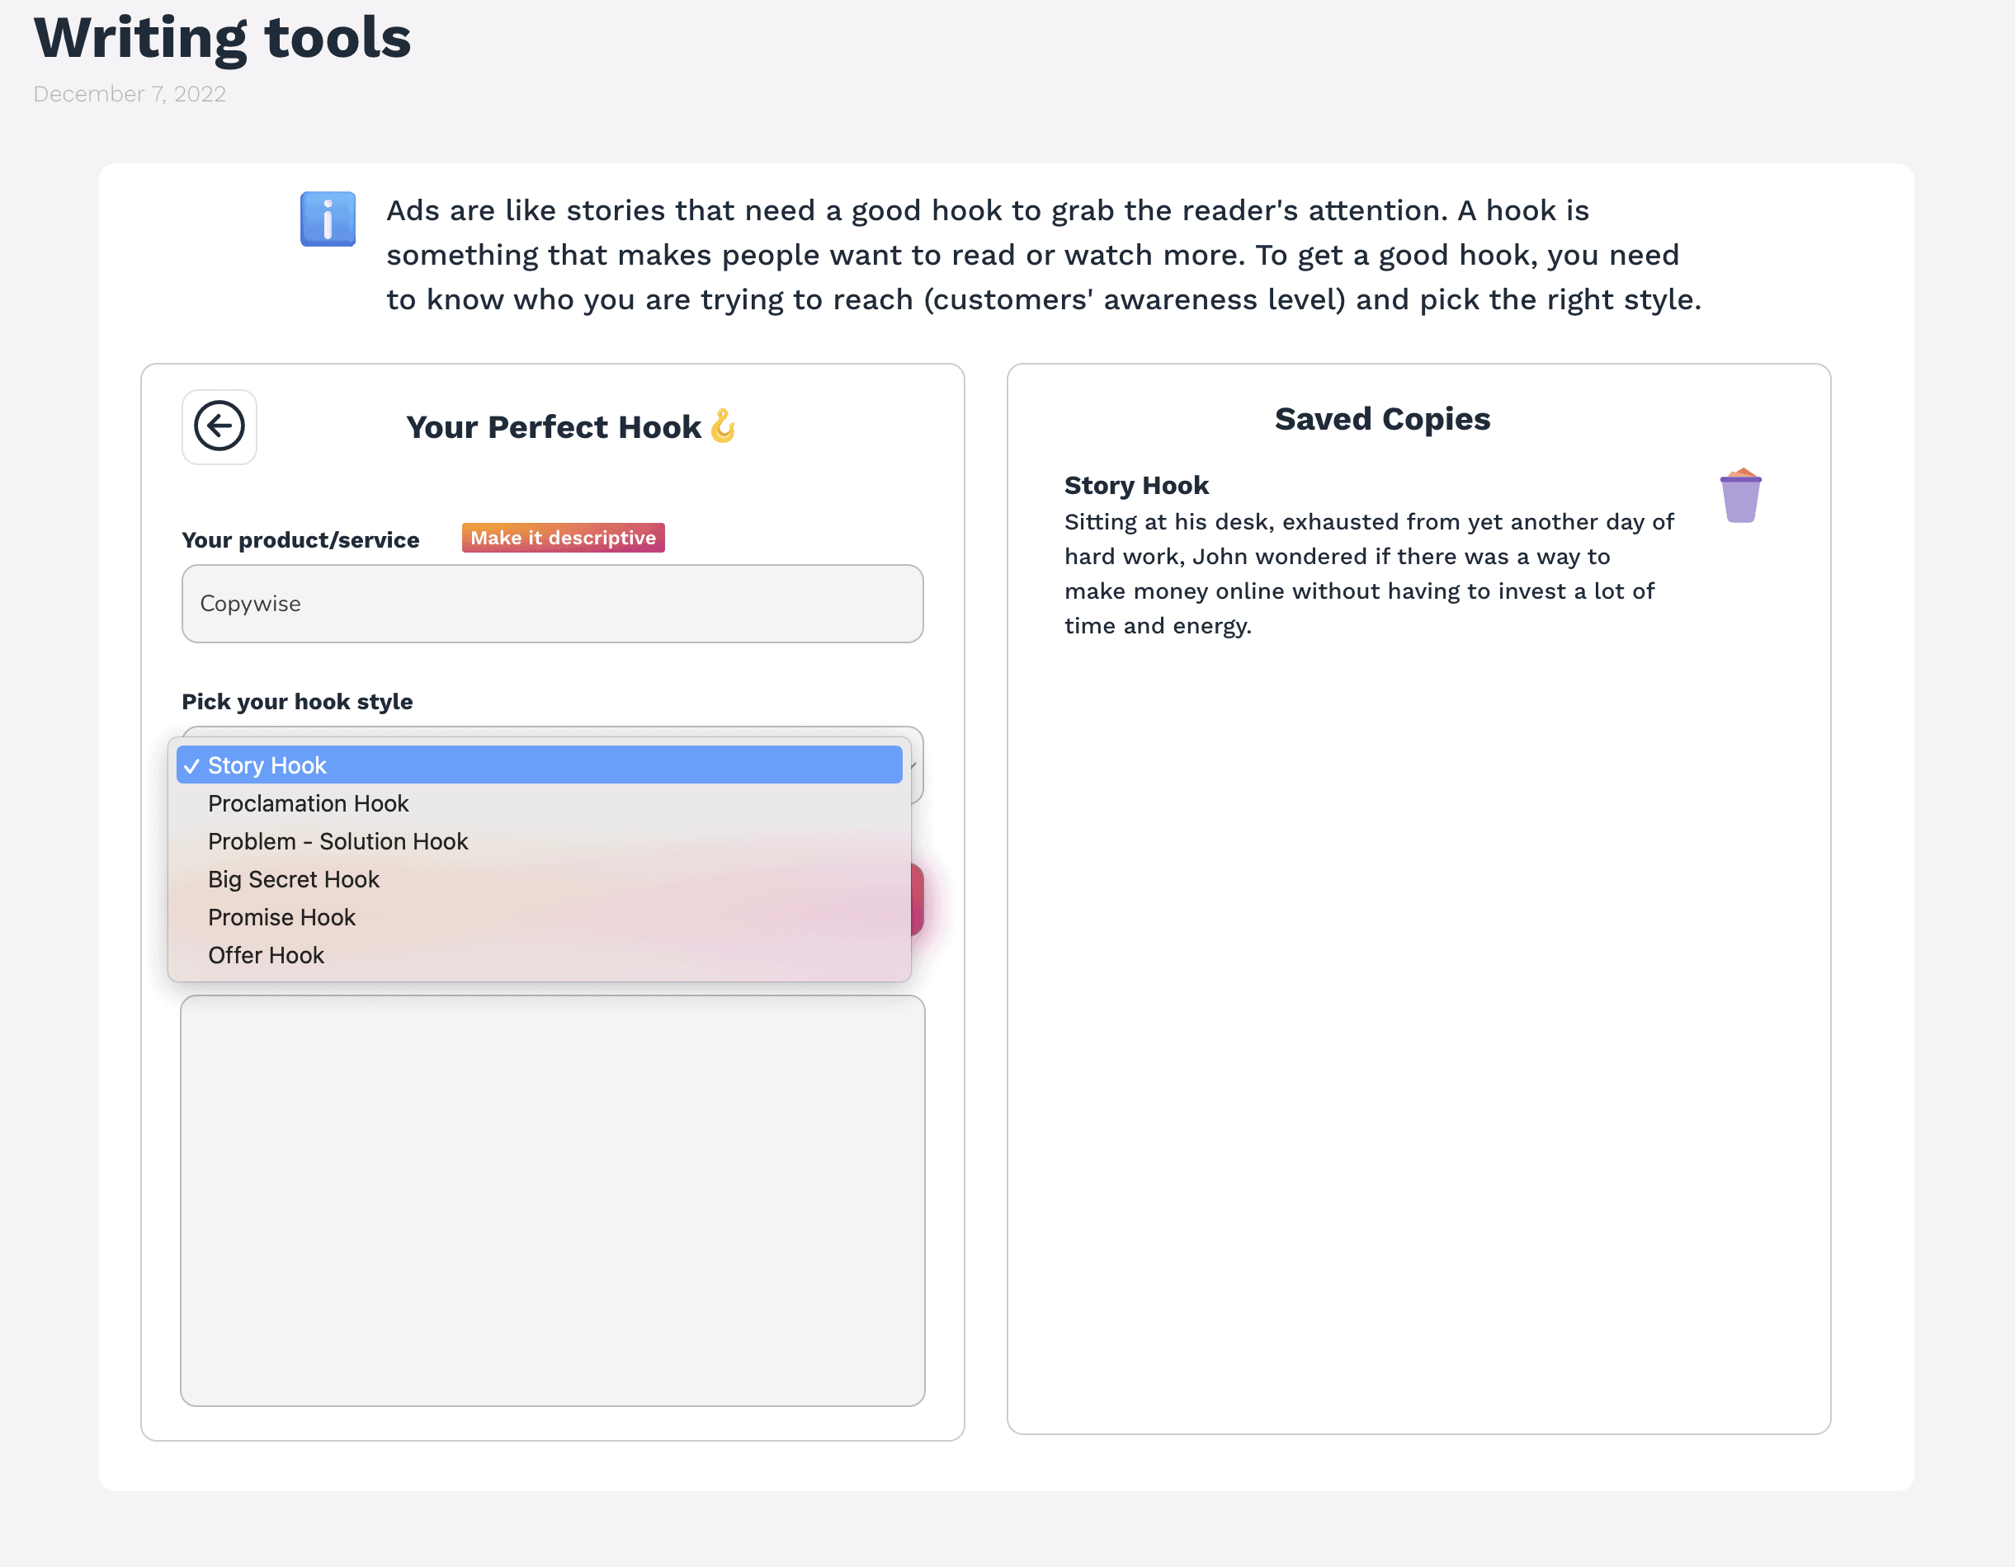Viewport: 2015px width, 1567px height.
Task: Click the Your product/service label
Action: click(301, 539)
